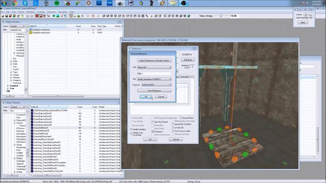The height and width of the screenshot is (183, 326).
Task: Click the SimpleElevatorPackIn row icon
Action: click(31, 33)
